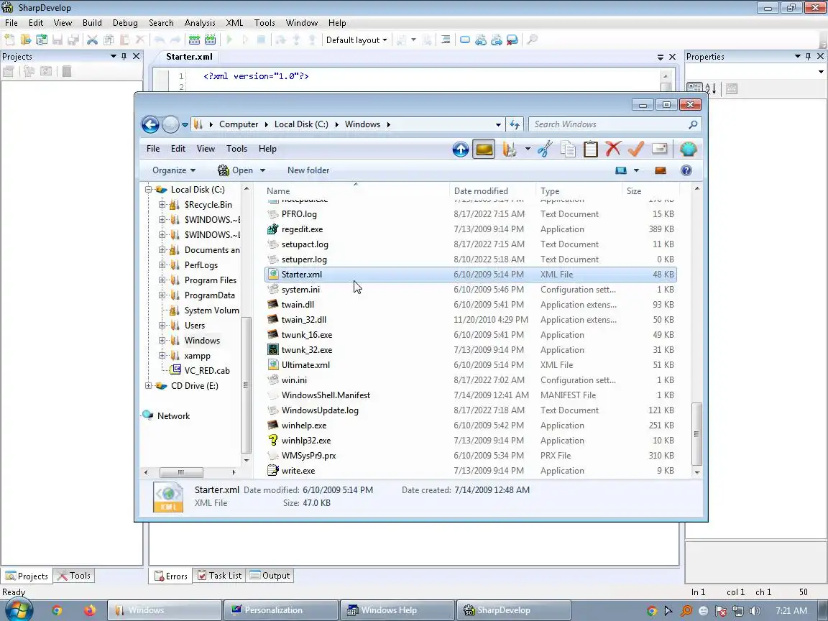Click the blue scissors Cut icon in Explorer
The width and height of the screenshot is (828, 621).
tap(544, 149)
